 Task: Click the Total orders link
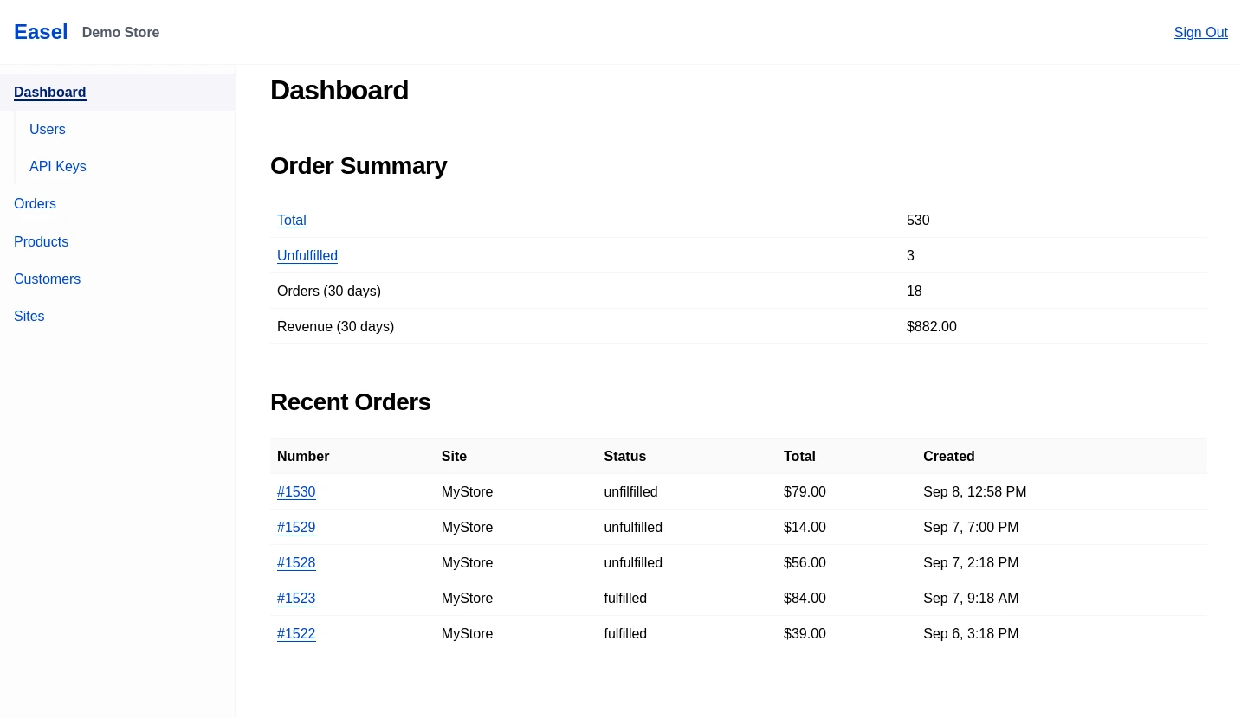292,221
